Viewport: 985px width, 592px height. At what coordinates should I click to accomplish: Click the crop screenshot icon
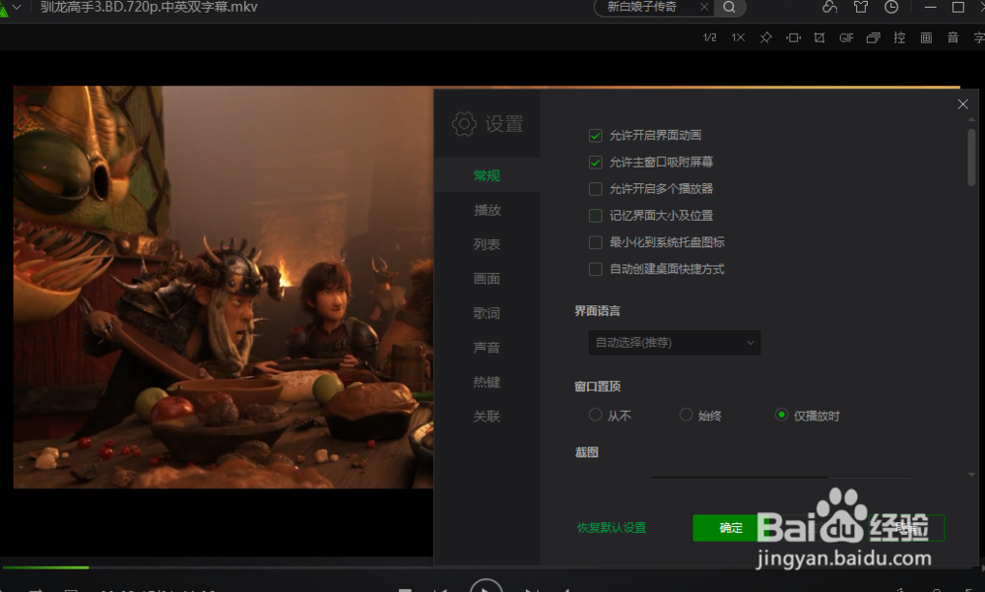[820, 37]
